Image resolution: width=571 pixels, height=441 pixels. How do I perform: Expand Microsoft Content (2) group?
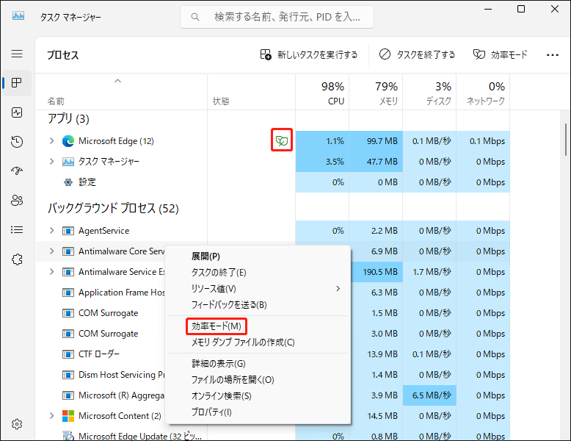[51, 416]
